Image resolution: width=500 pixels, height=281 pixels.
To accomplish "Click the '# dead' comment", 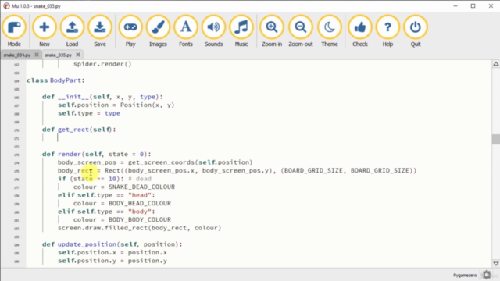I will (140, 179).
